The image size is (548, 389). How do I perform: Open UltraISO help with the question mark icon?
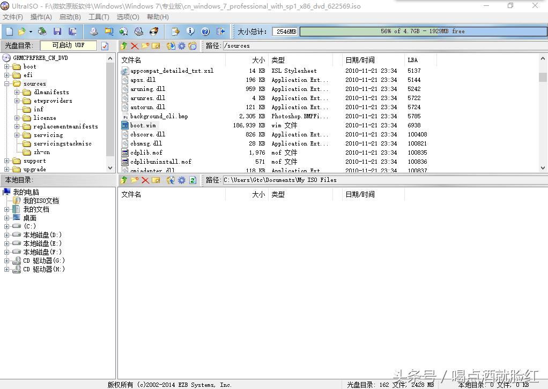tap(204, 31)
